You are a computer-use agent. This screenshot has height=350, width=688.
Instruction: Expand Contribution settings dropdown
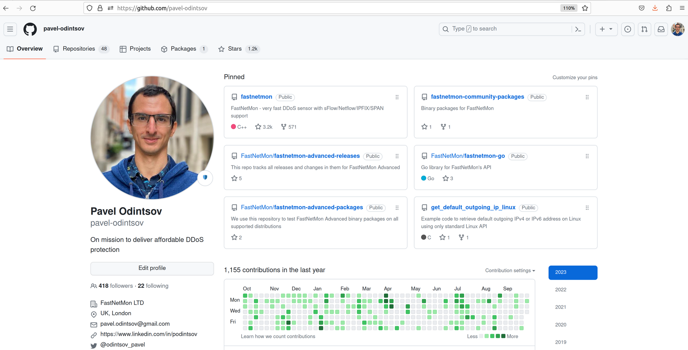pyautogui.click(x=510, y=271)
